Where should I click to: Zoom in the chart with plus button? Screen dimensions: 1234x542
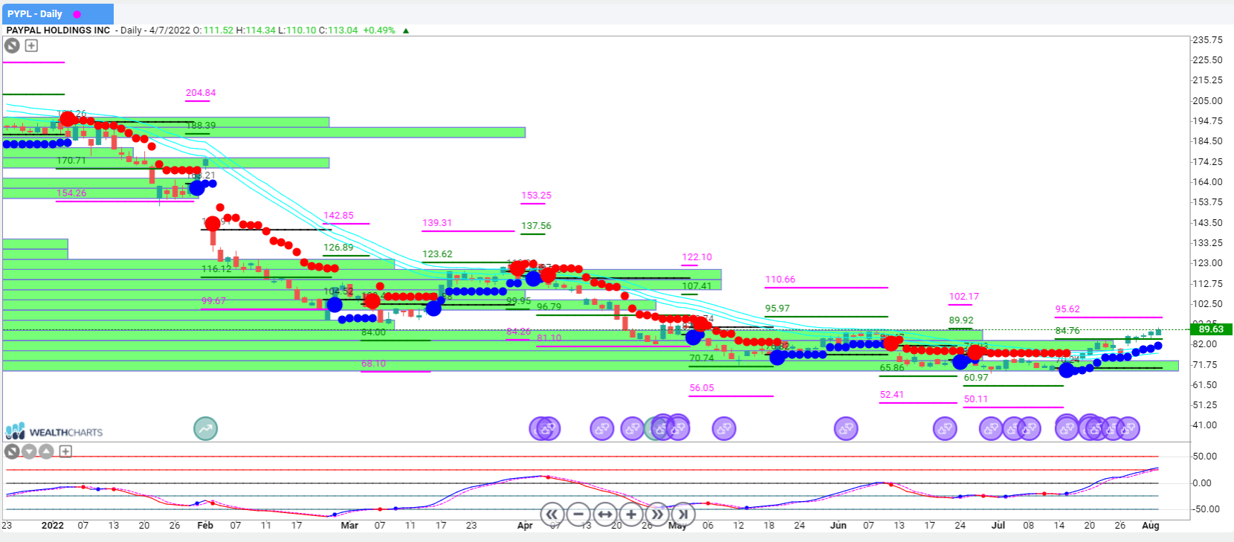pos(631,514)
